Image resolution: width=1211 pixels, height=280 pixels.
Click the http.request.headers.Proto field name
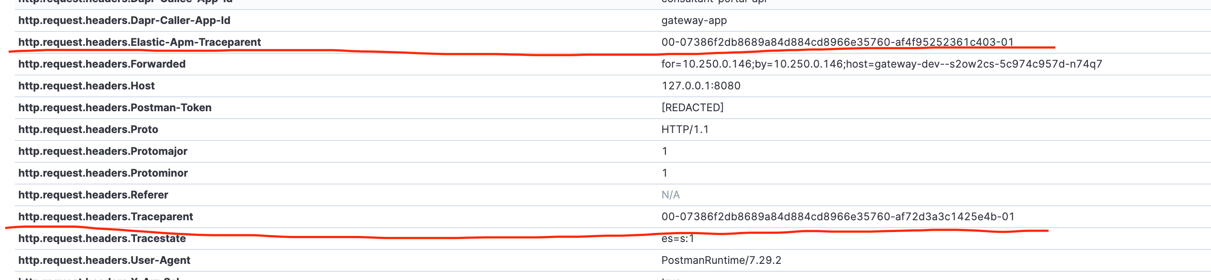pyautogui.click(x=88, y=130)
